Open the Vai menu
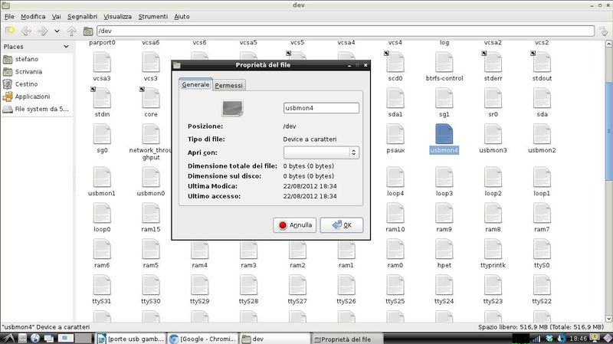Viewport: 613px width, 344px height. pos(56,16)
